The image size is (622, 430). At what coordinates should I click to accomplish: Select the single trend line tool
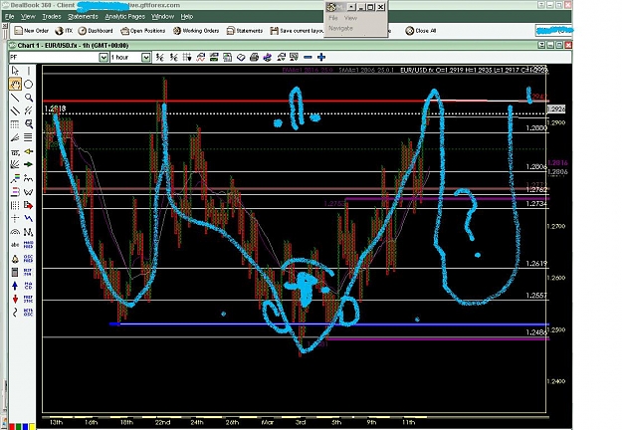tap(15, 98)
